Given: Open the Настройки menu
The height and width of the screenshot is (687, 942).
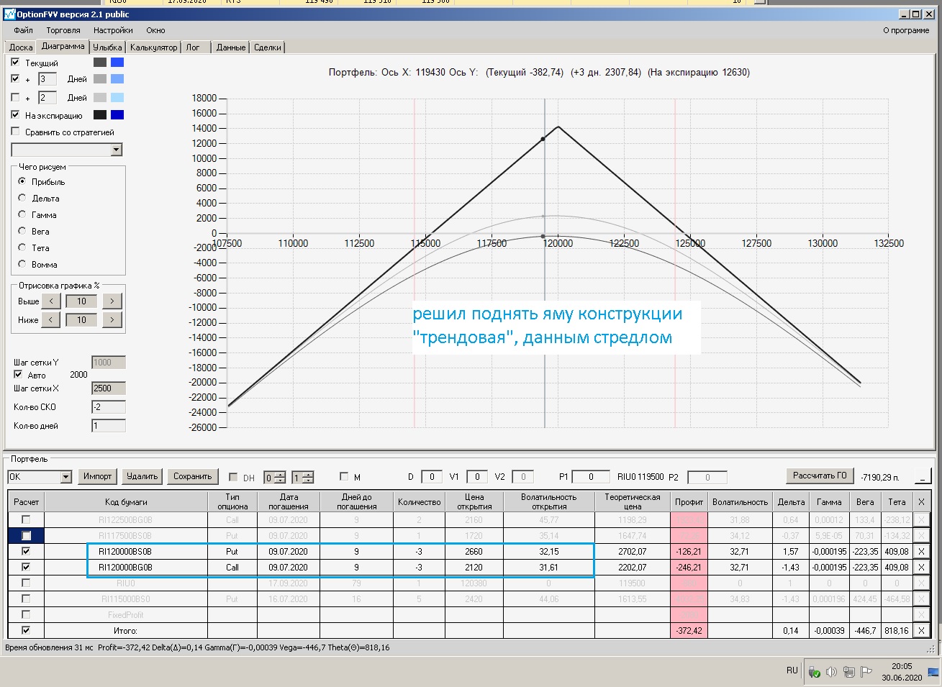Looking at the screenshot, I should coord(113,30).
